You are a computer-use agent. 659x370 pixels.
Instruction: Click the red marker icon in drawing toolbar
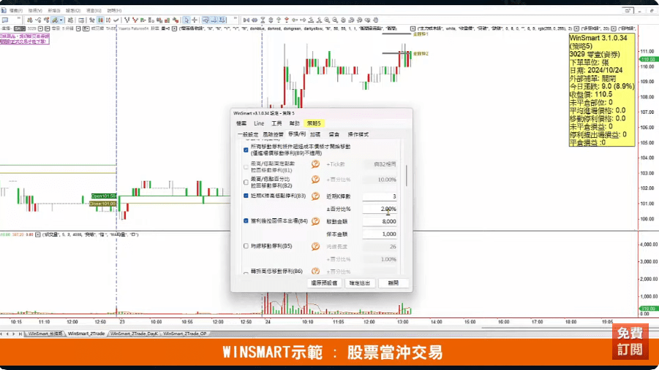pos(287,20)
